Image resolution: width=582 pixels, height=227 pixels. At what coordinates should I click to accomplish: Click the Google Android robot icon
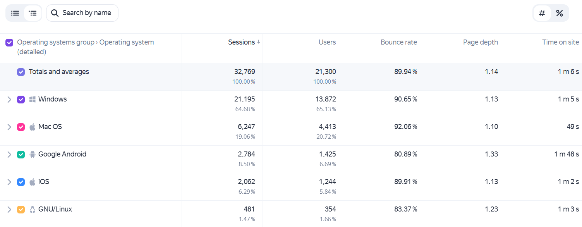tap(33, 155)
